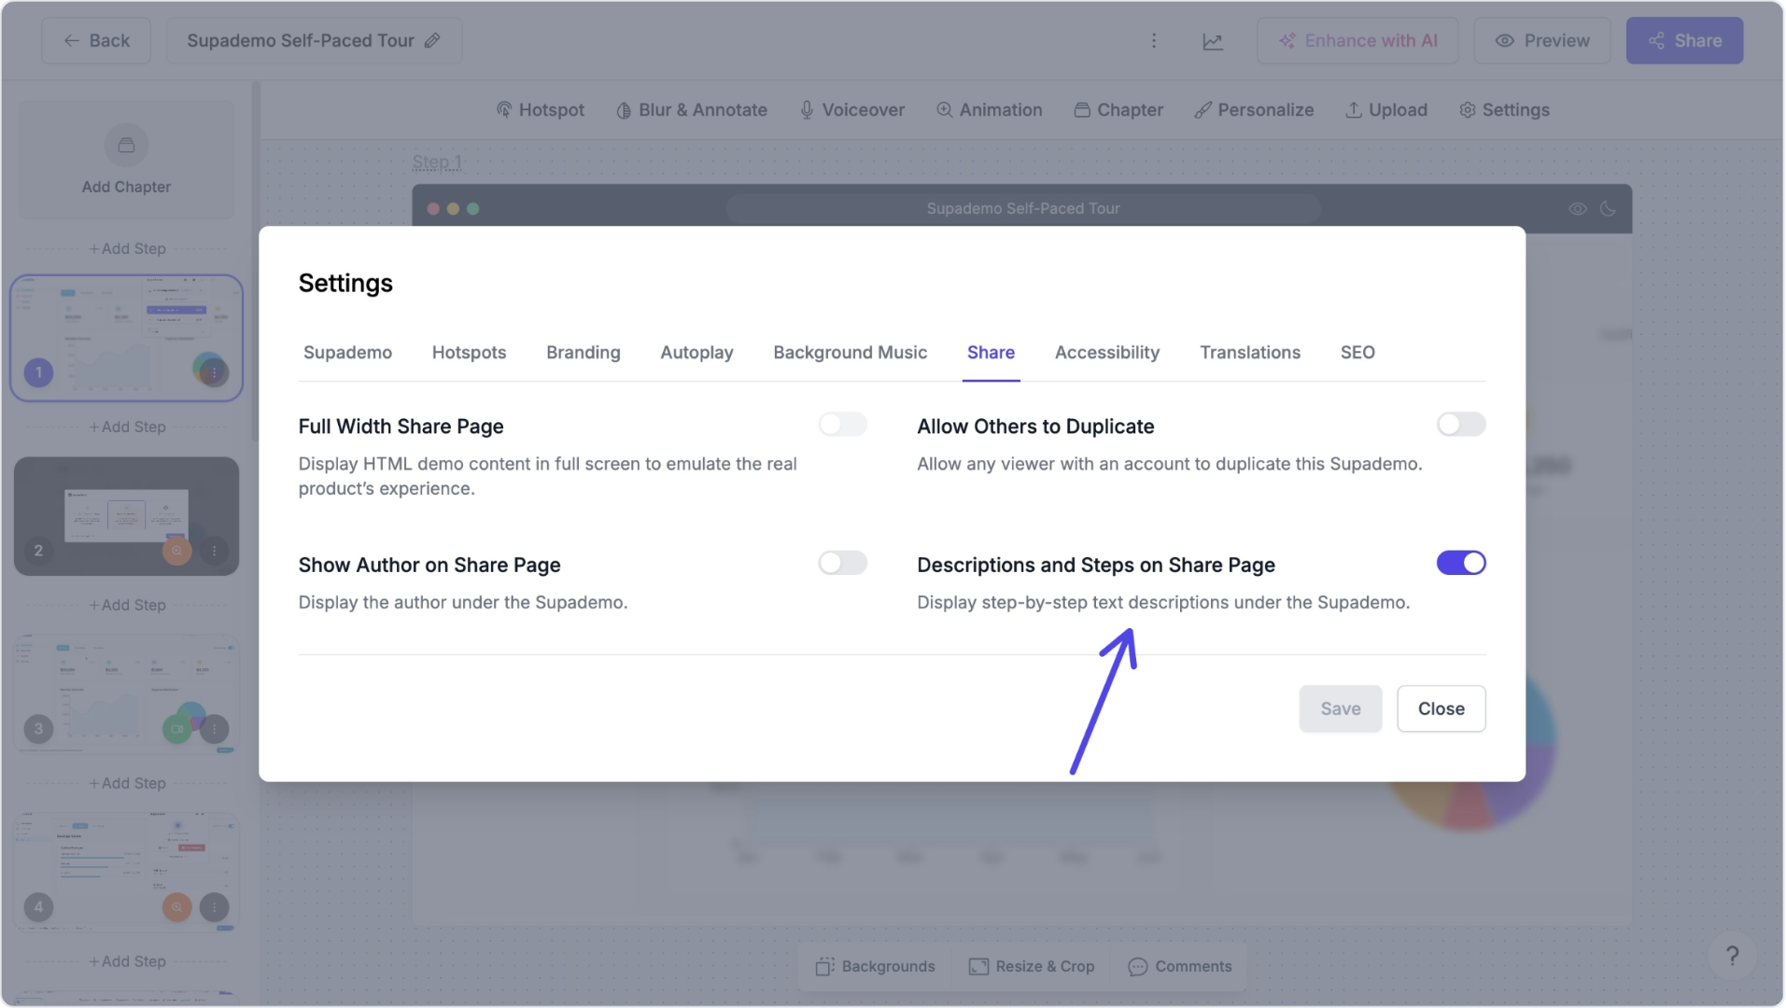Image resolution: width=1786 pixels, height=1008 pixels.
Task: Switch to the Accessibility tab
Action: pyautogui.click(x=1106, y=353)
